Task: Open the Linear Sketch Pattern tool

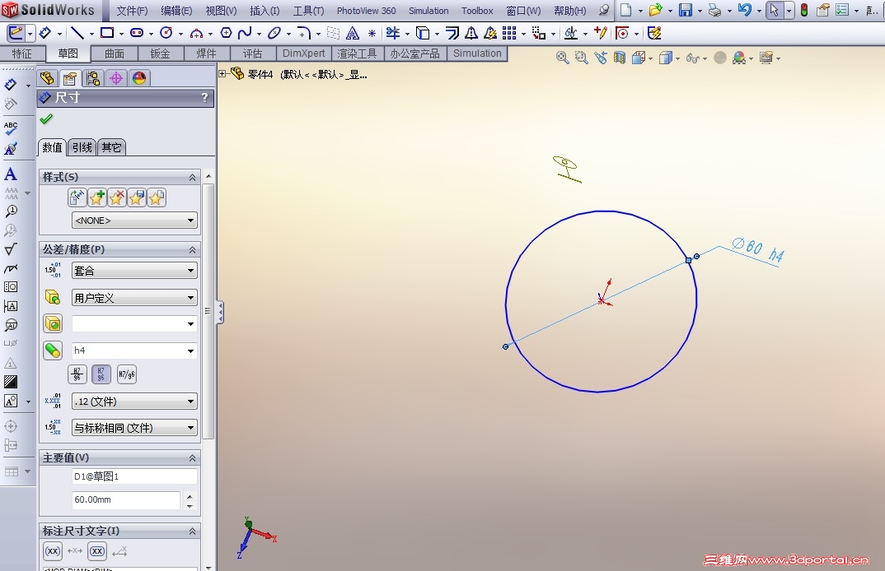Action: point(509,33)
